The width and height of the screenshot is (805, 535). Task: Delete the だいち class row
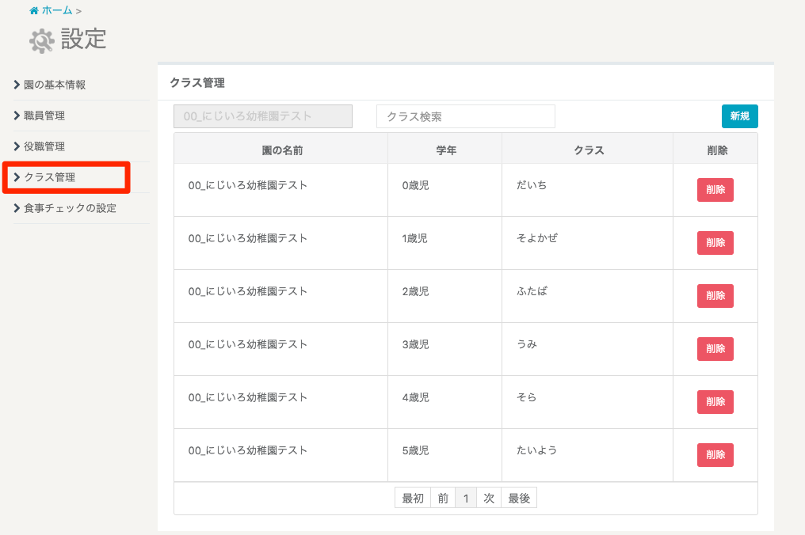click(715, 190)
